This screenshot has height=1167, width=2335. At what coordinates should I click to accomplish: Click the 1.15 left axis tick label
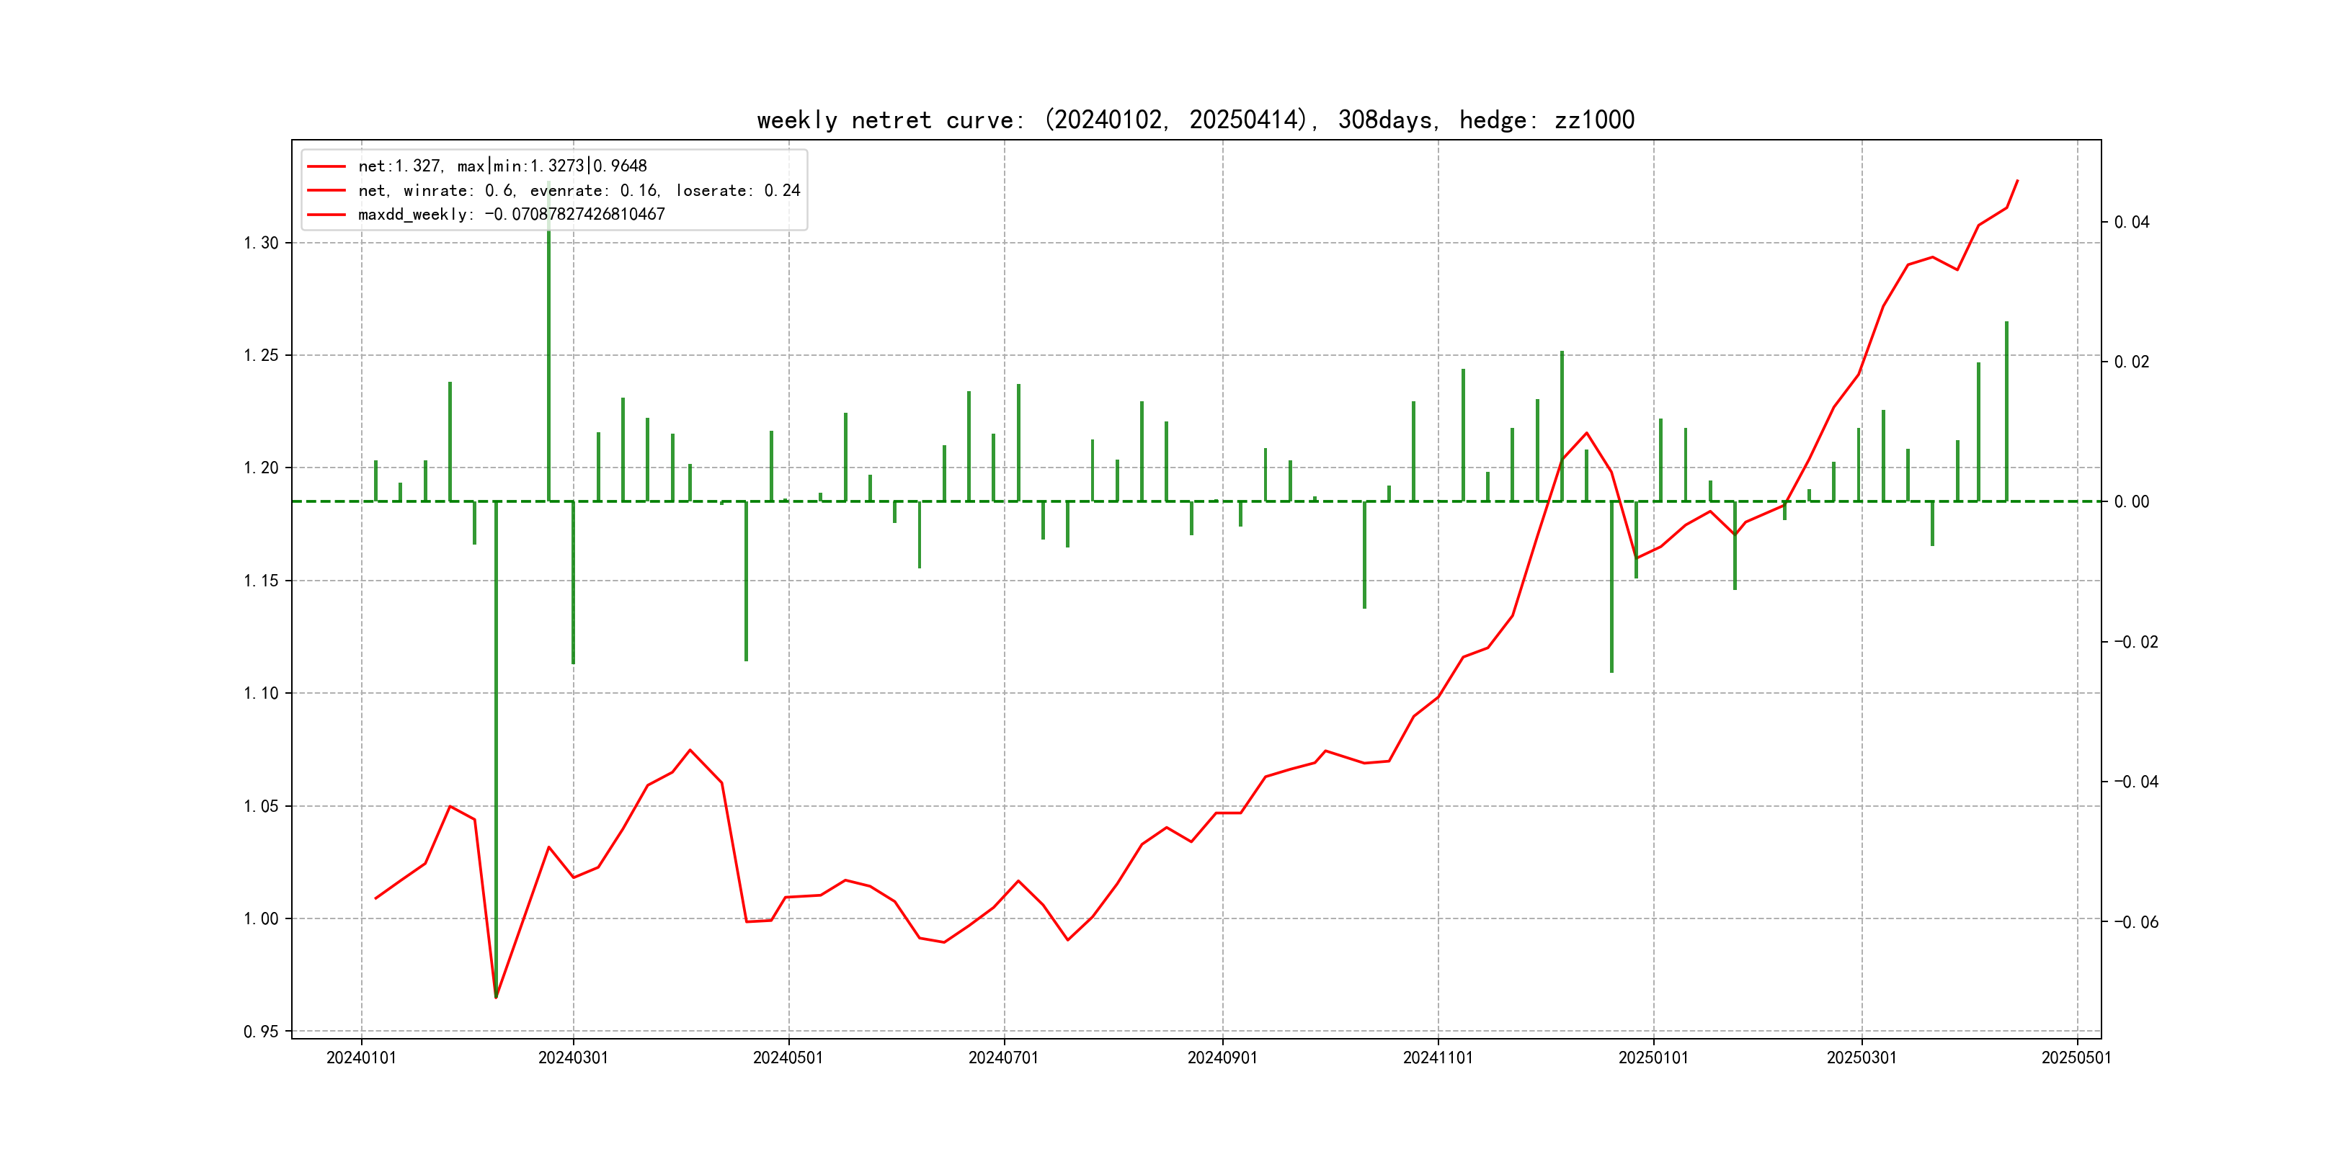pos(261,581)
